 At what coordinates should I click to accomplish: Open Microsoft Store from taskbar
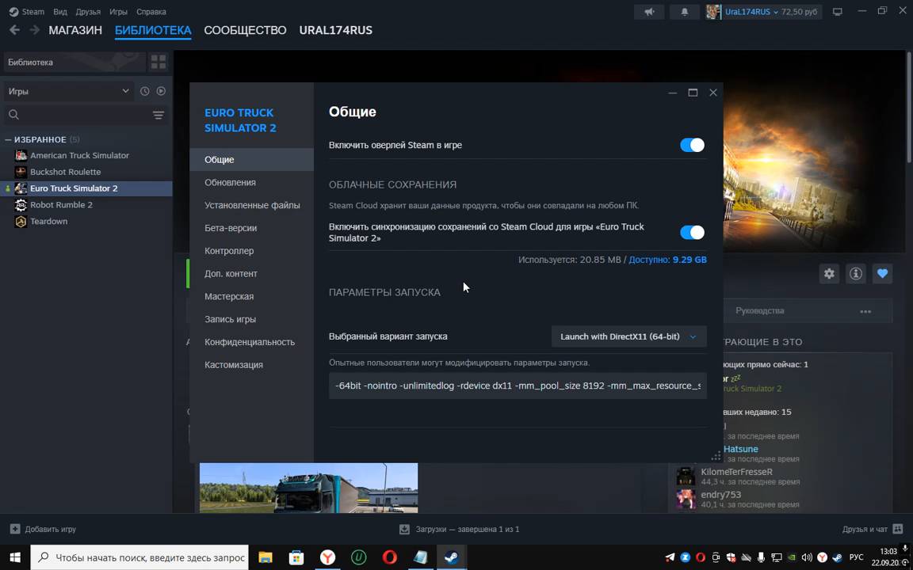(x=296, y=558)
